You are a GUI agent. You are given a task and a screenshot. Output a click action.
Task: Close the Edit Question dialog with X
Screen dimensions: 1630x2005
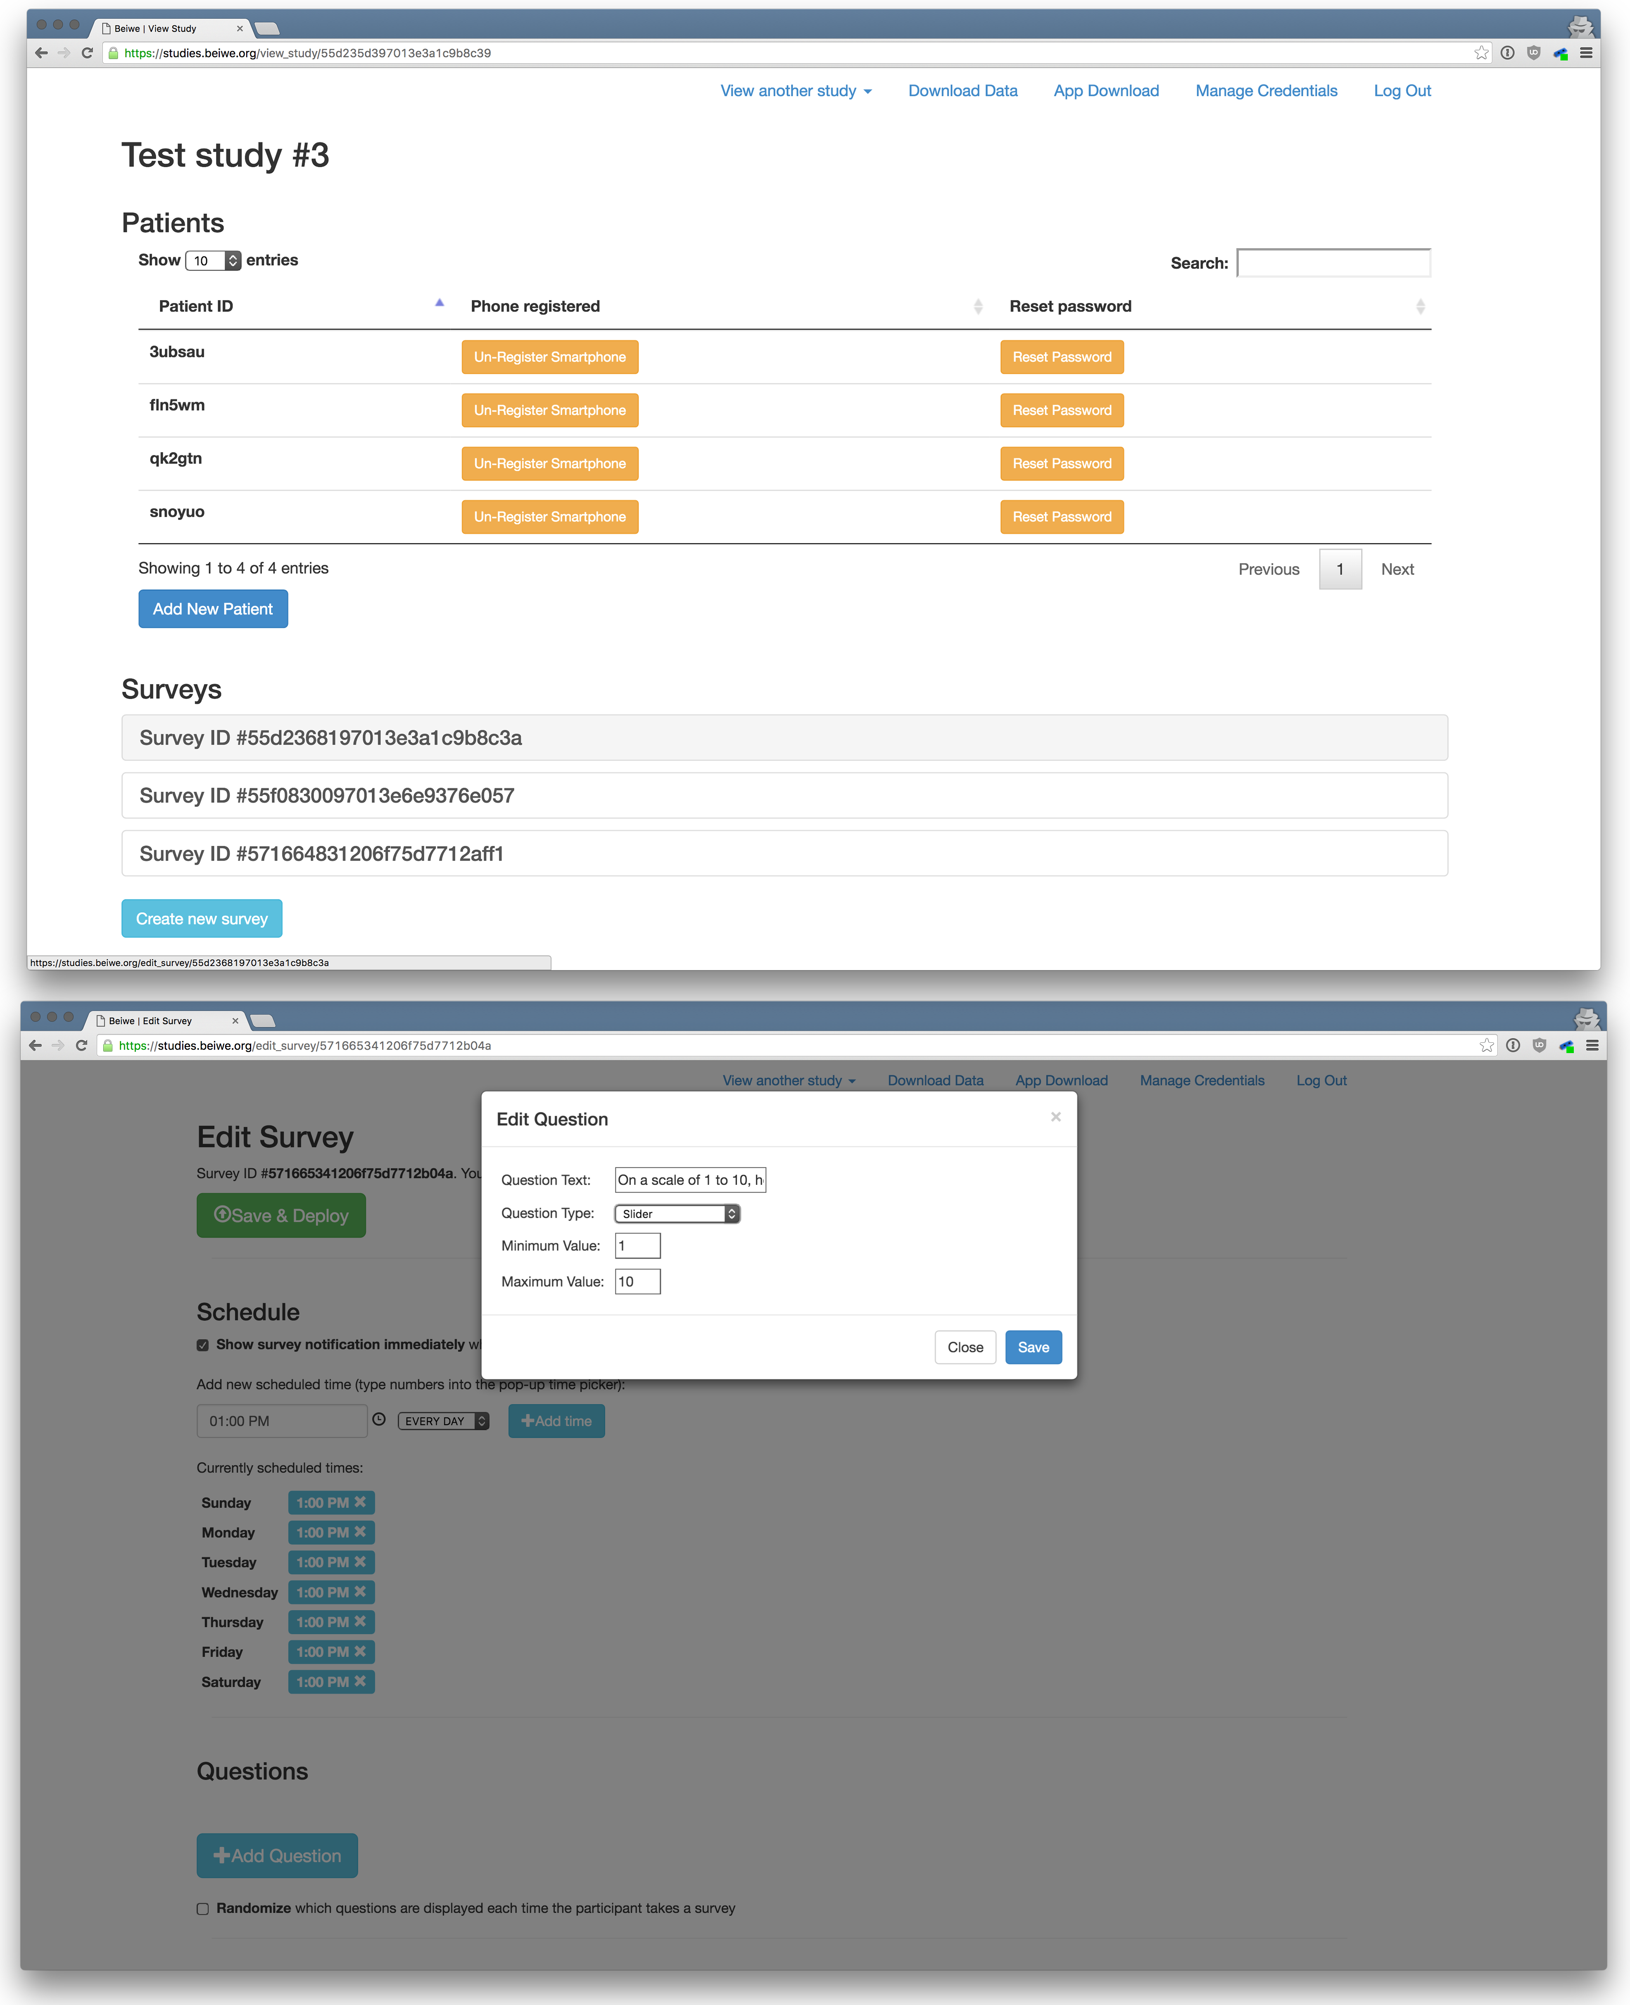(x=1055, y=1117)
